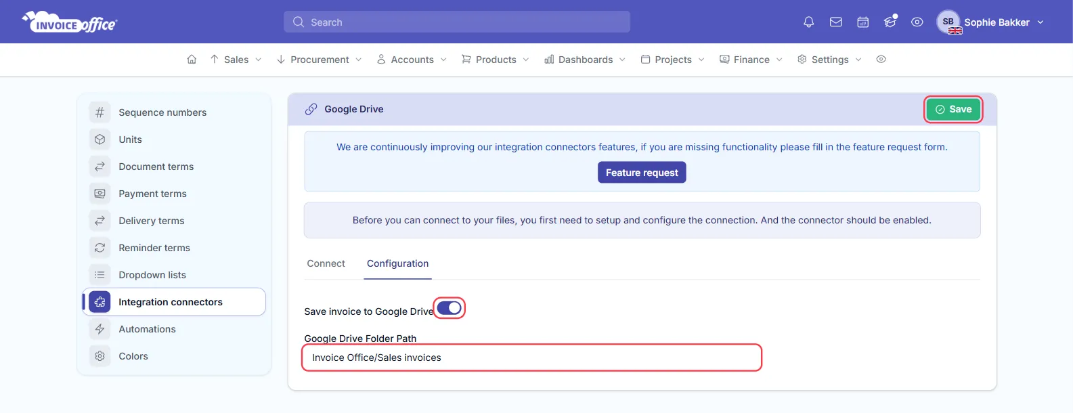Image resolution: width=1073 pixels, height=413 pixels.
Task: Expand the Projects menu
Action: click(673, 60)
